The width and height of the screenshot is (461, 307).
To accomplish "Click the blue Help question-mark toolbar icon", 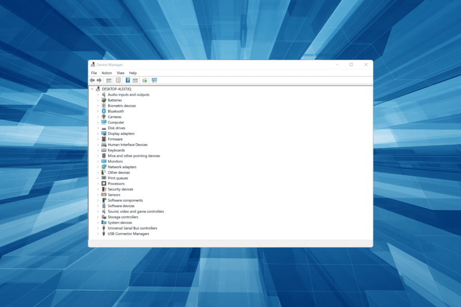I will point(127,80).
